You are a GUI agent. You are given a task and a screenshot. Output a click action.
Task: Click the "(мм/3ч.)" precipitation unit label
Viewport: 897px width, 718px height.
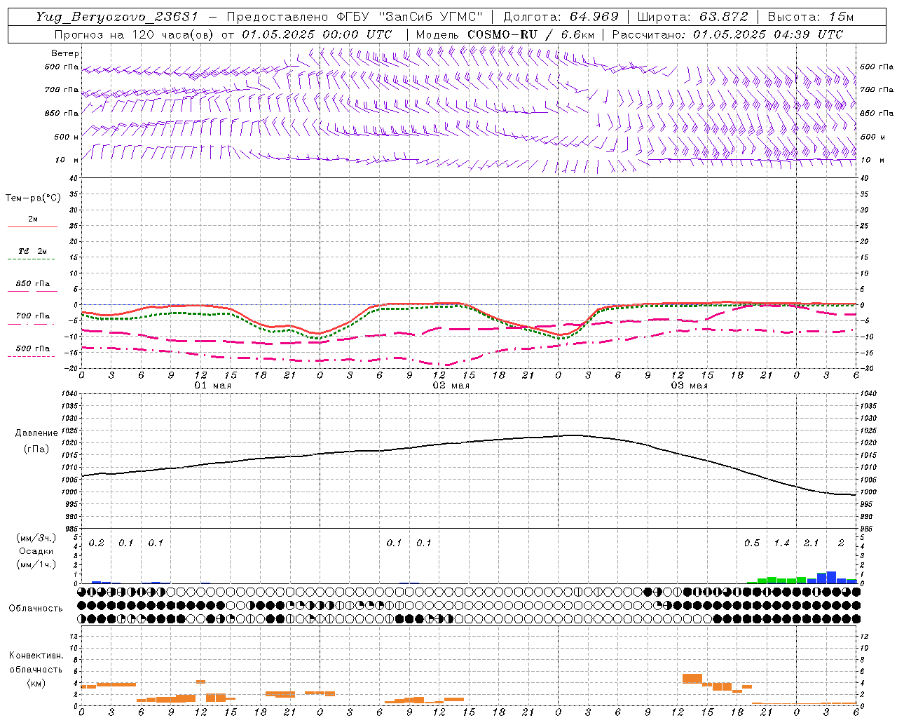[36, 538]
